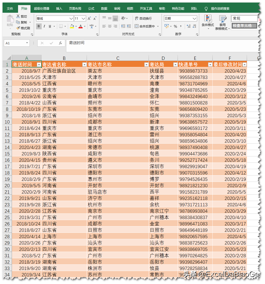Click the Select All corner triangle

9,58
